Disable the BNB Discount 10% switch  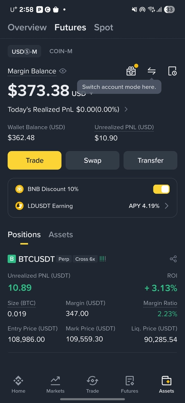(161, 189)
